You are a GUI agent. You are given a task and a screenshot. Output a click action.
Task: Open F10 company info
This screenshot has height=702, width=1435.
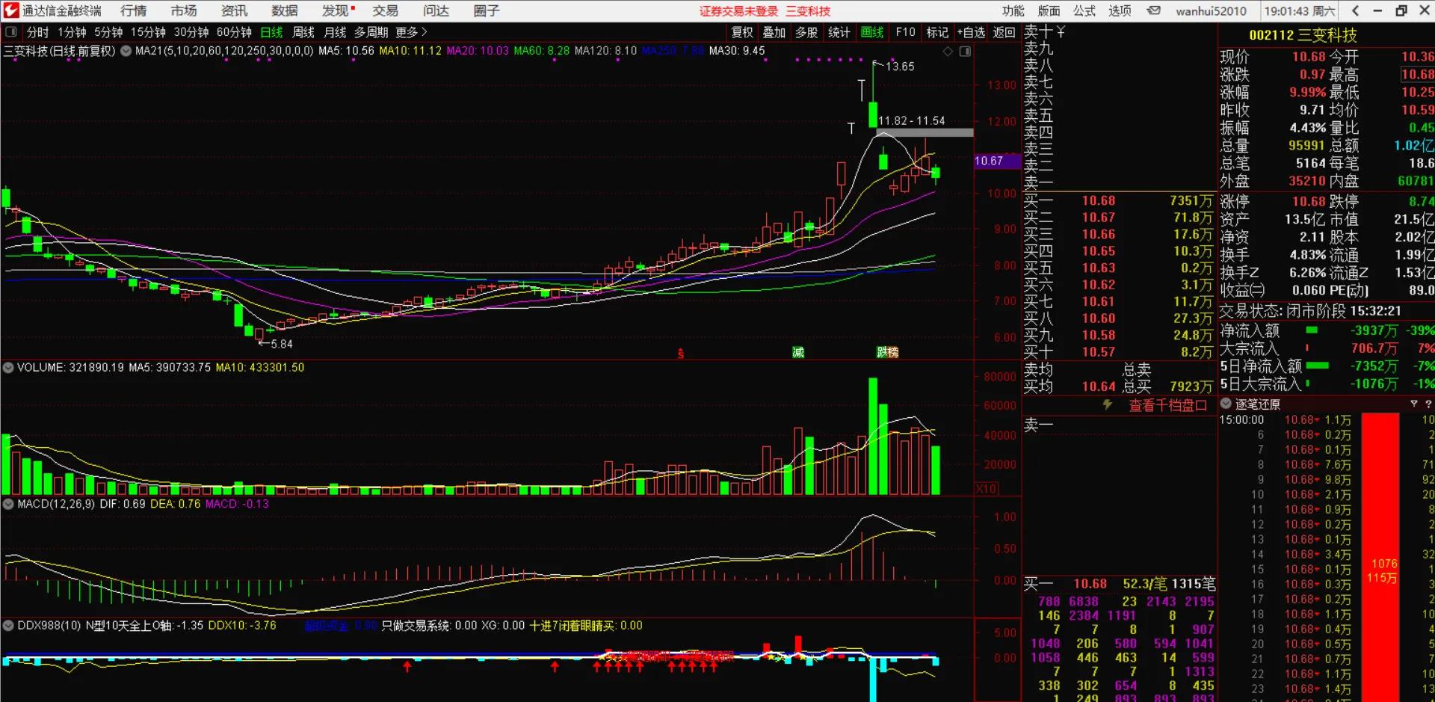[905, 32]
